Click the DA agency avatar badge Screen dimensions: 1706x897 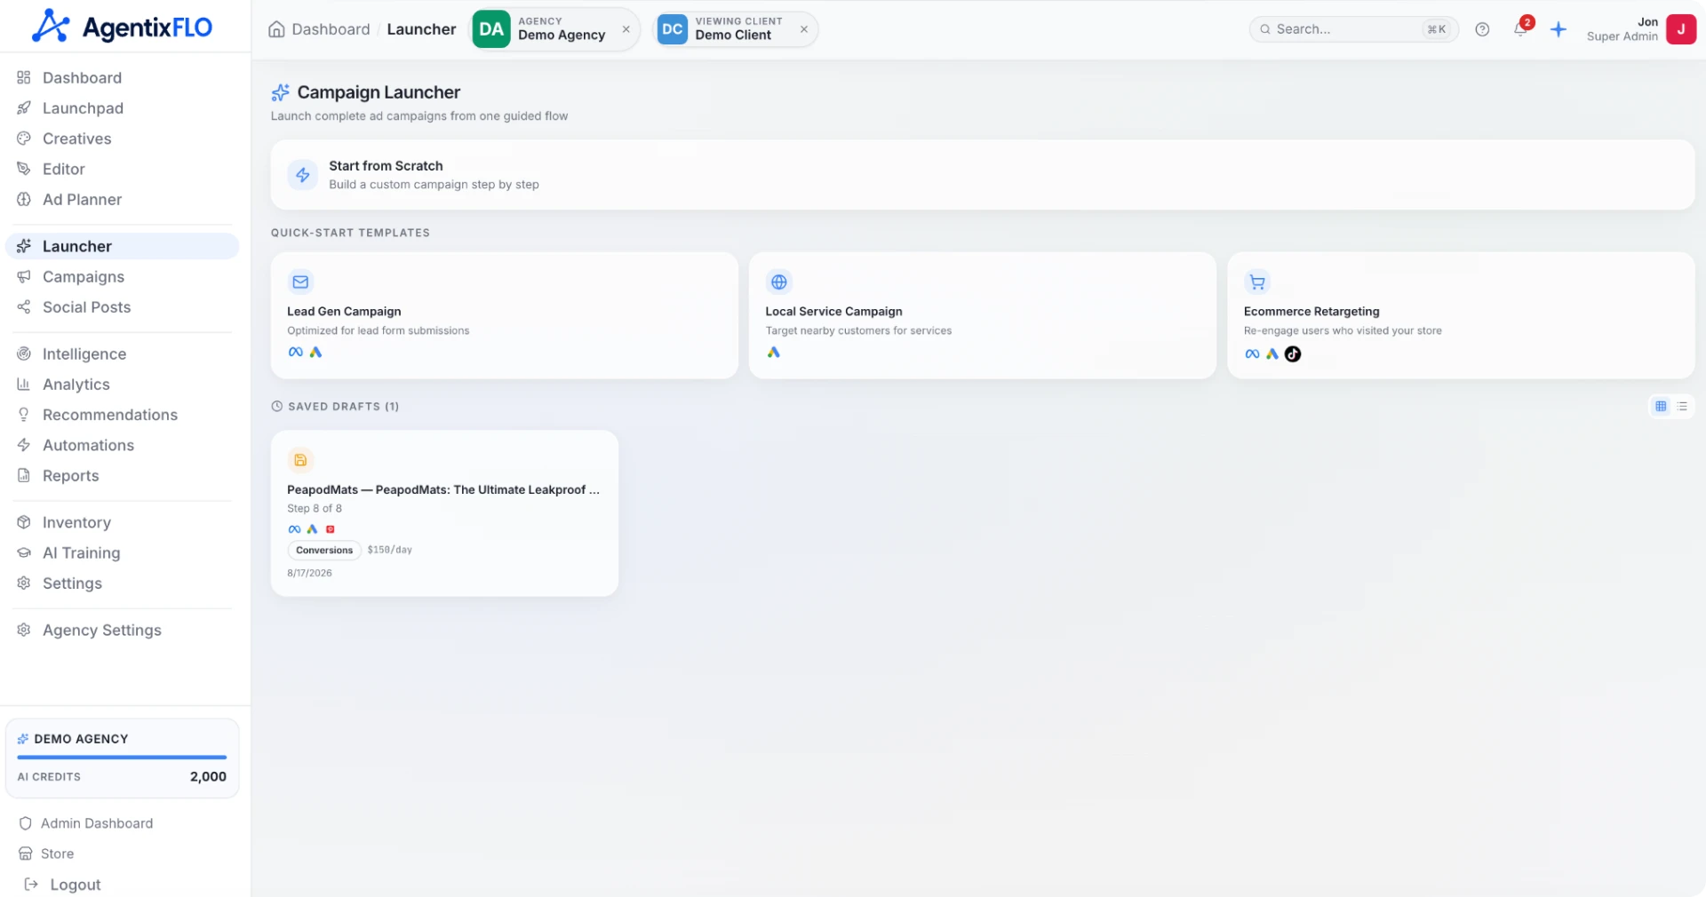coord(491,29)
